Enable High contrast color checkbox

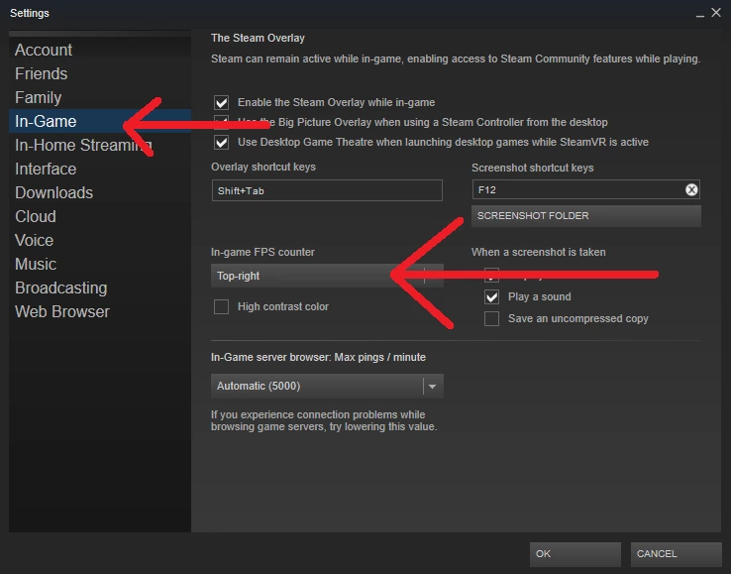click(222, 306)
